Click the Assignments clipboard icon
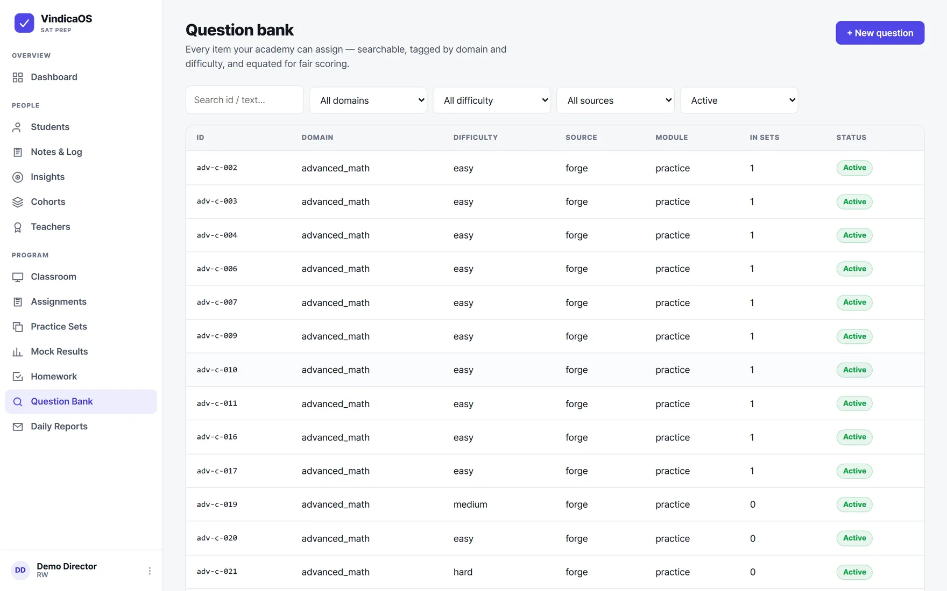The image size is (947, 591). pos(18,302)
